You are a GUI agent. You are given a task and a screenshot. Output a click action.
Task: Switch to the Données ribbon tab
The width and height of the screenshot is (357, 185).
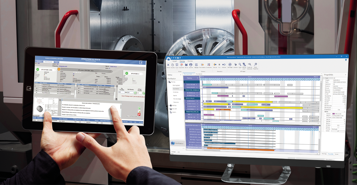tap(190, 61)
